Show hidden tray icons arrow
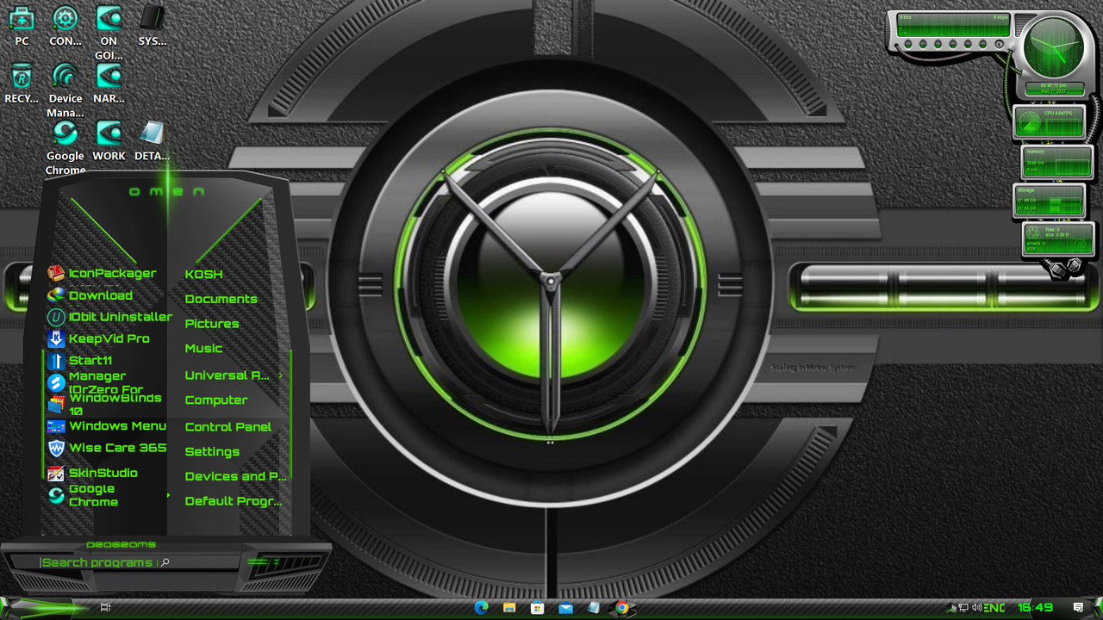The width and height of the screenshot is (1103, 620). pos(952,608)
